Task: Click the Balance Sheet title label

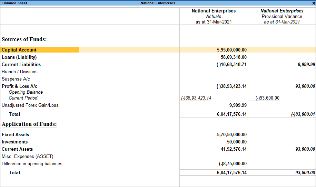Action: pos(14,3)
